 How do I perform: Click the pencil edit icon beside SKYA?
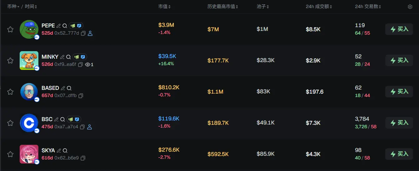59,151
